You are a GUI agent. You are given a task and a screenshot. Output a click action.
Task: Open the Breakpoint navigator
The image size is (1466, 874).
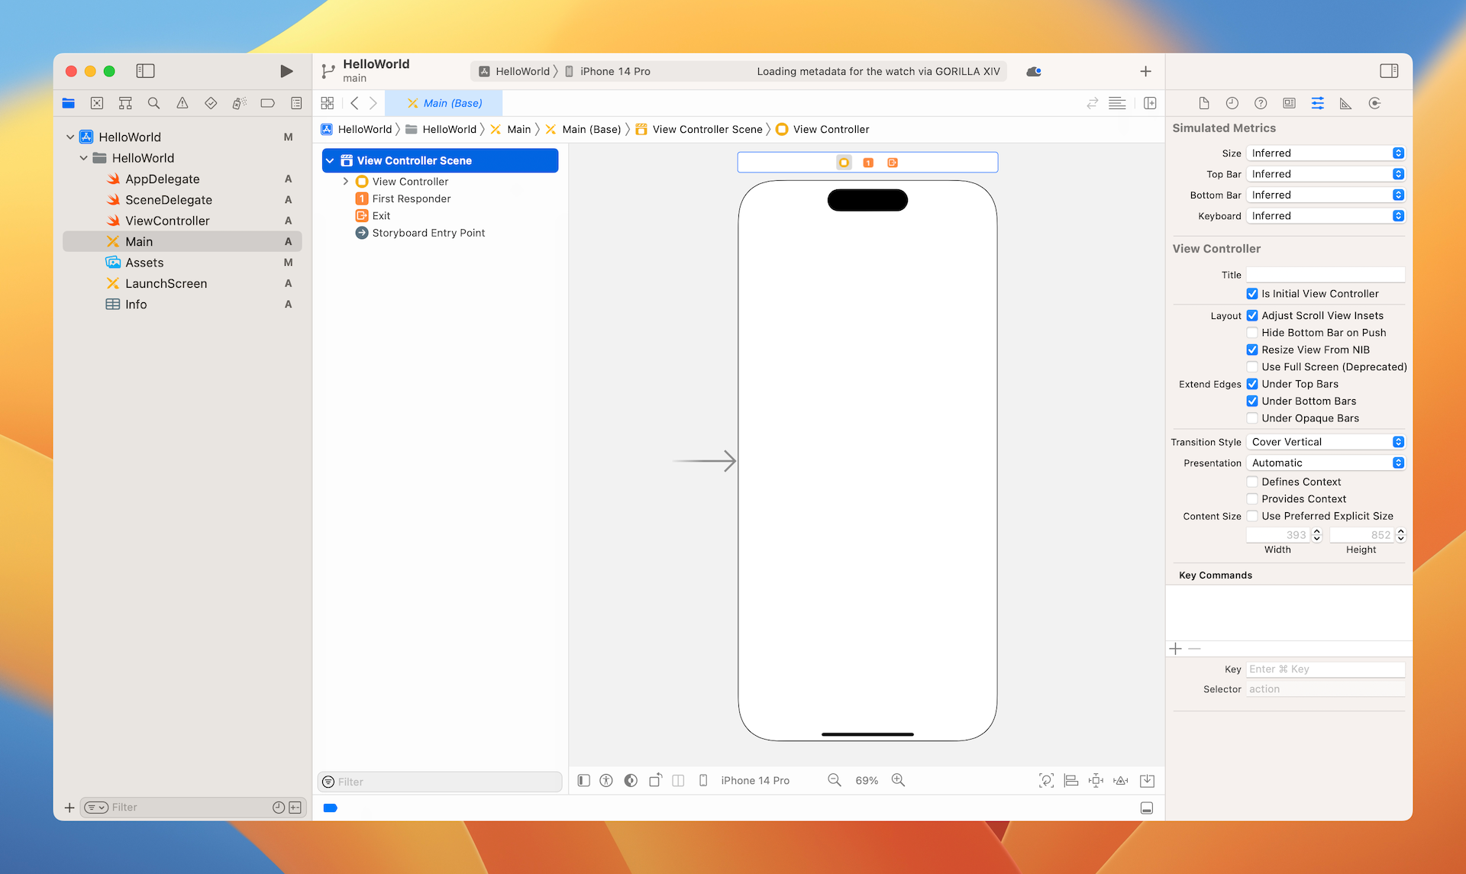click(267, 102)
